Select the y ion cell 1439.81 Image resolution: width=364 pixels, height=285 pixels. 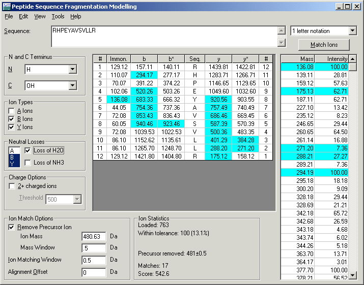218,67
